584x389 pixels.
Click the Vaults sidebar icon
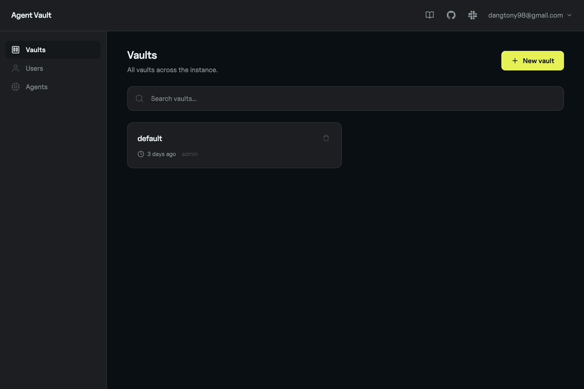pos(16,50)
